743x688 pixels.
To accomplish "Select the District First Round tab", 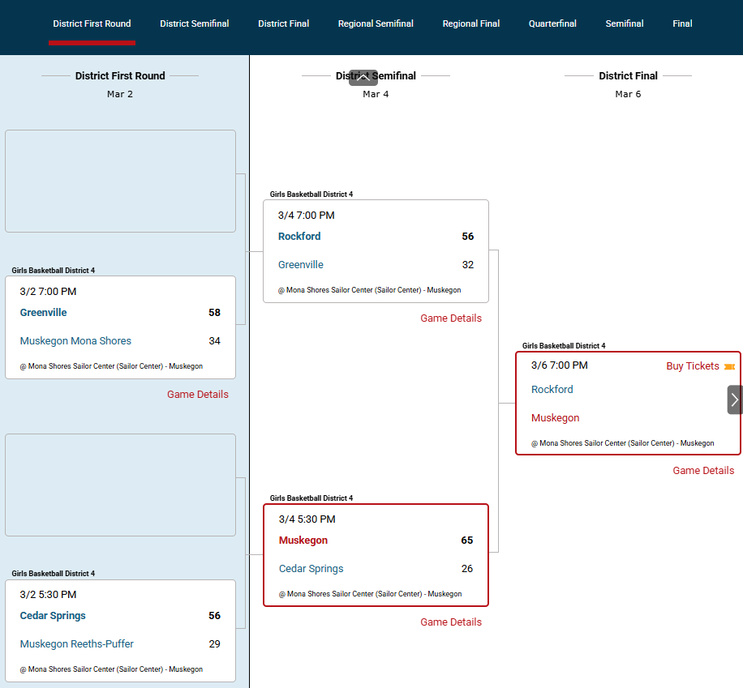I will (x=92, y=24).
